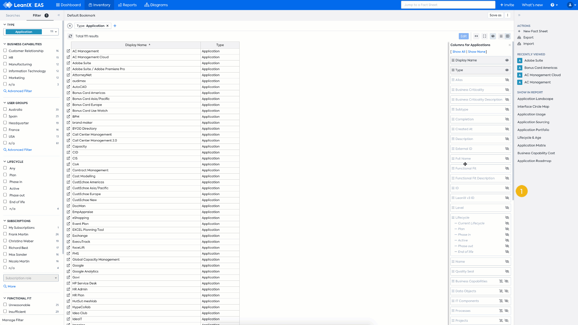
Task: Switch to the Searches tab
Action: point(13,16)
